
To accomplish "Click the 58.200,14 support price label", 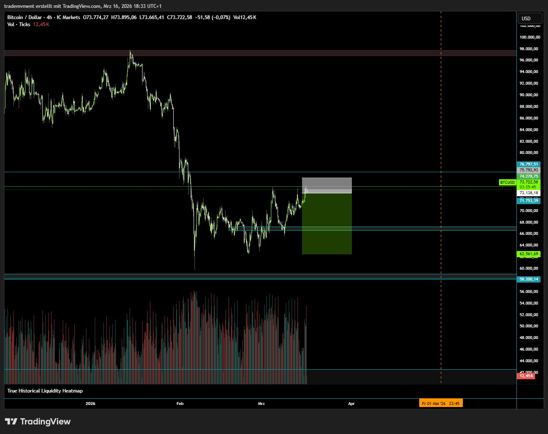I will [x=528, y=279].
